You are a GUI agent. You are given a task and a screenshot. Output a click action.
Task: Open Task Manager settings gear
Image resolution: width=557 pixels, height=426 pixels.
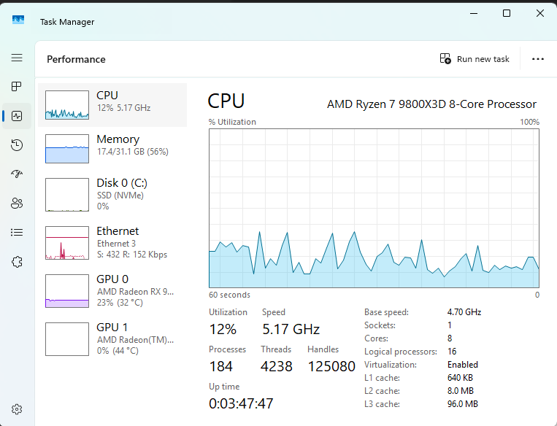pos(17,409)
